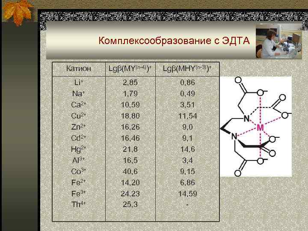Click the value 16,5
Screen dimensions: 308x231
tap(130, 160)
